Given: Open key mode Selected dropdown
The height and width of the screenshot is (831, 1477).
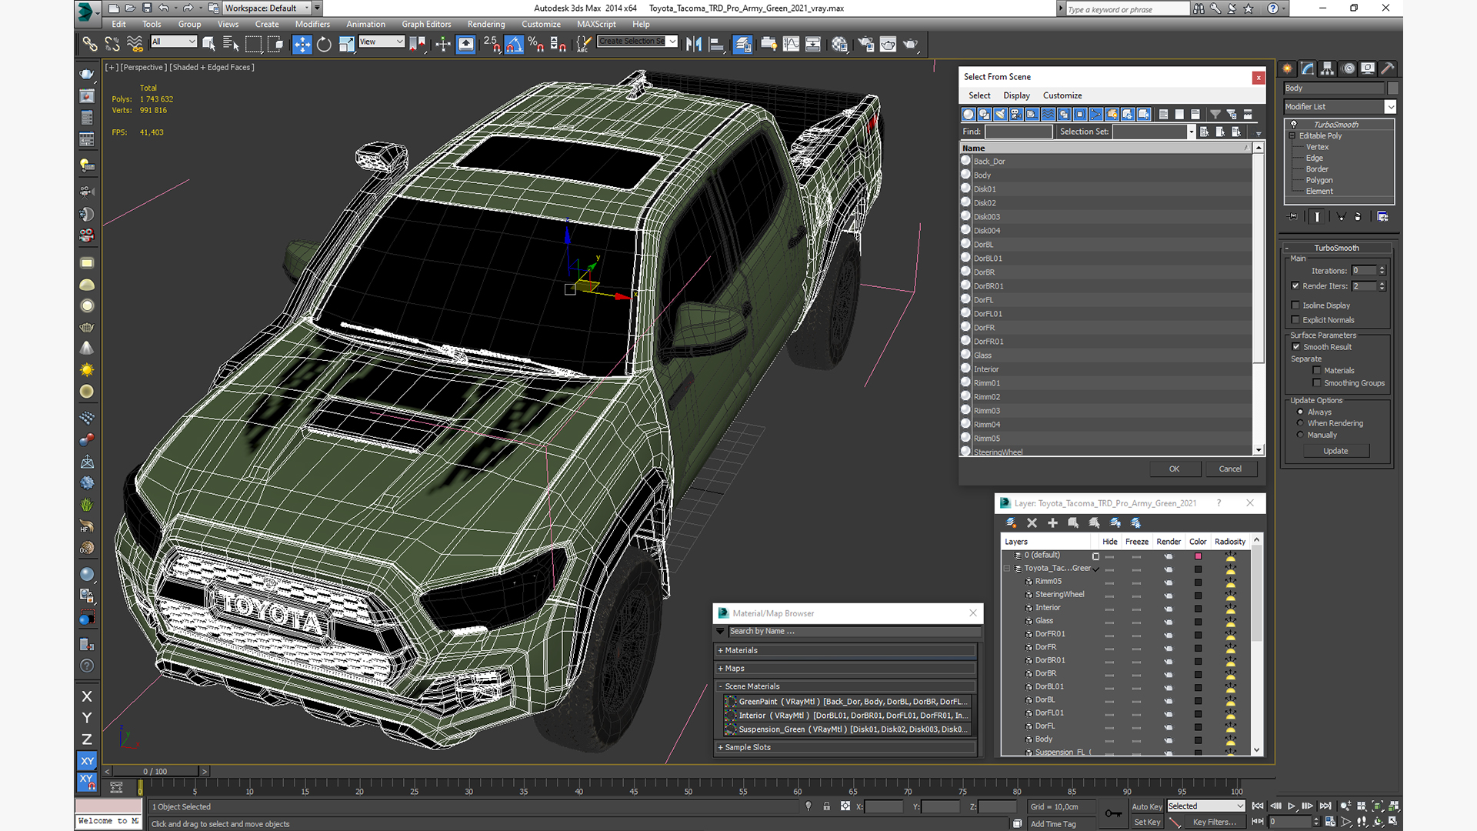Looking at the screenshot, I should (1205, 806).
